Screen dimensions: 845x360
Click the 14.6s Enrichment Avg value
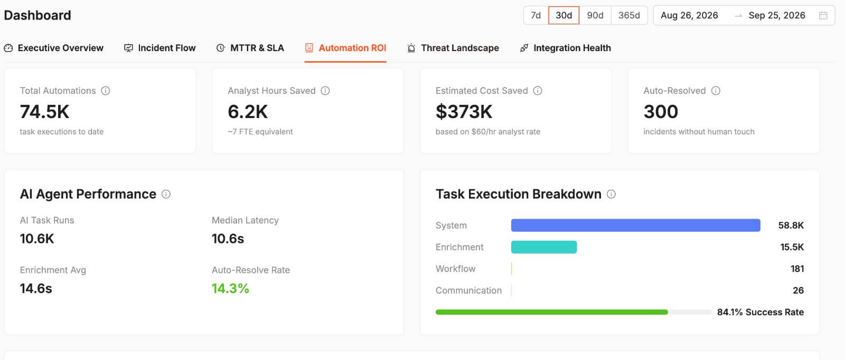(36, 288)
